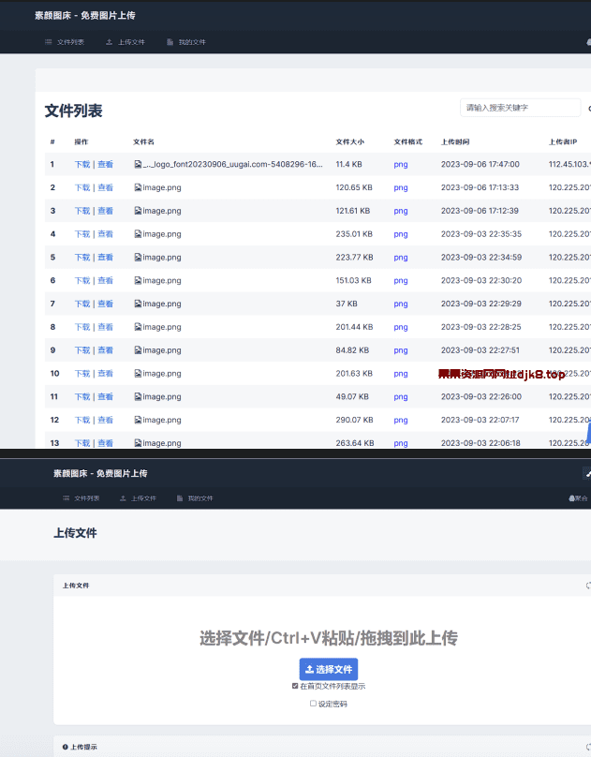This screenshot has height=757, width=591.
Task: Click image file icon in row 11
Action: (x=138, y=396)
